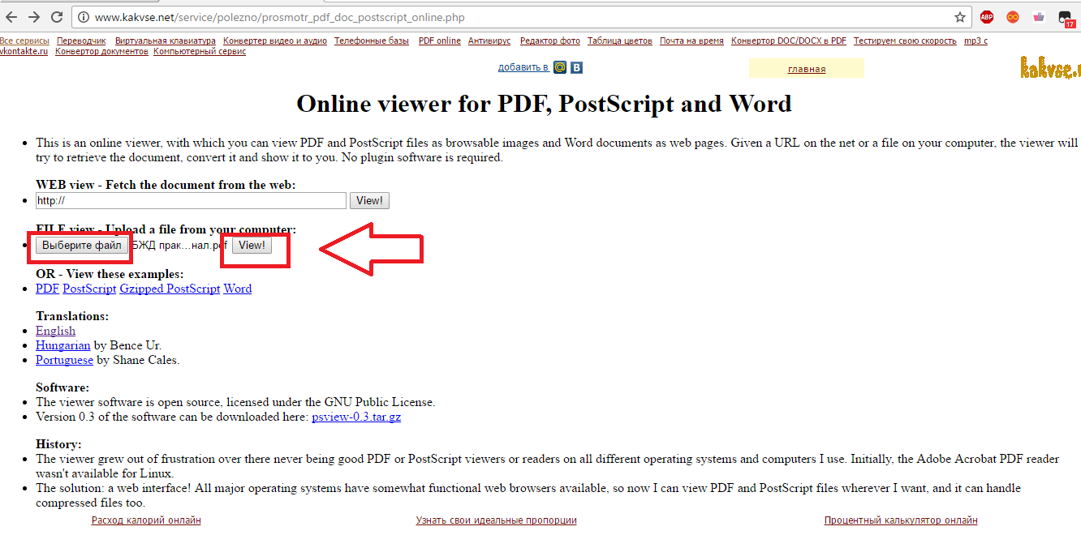Open the главная menu link
The width and height of the screenshot is (1081, 535).
(806, 69)
